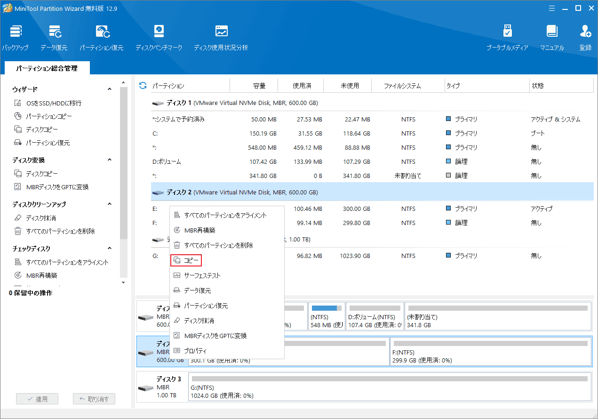
Task: Select すべてのパーティションを削除 in sidebar
Action: pyautogui.click(x=55, y=231)
